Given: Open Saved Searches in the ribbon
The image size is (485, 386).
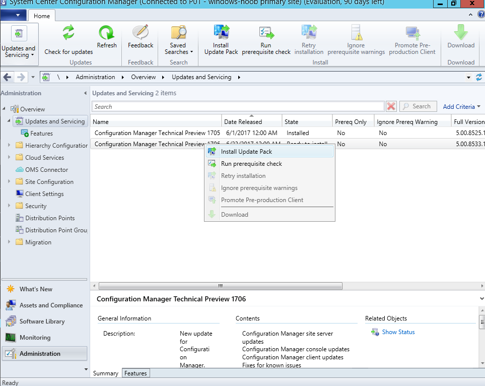Looking at the screenshot, I should point(178,40).
